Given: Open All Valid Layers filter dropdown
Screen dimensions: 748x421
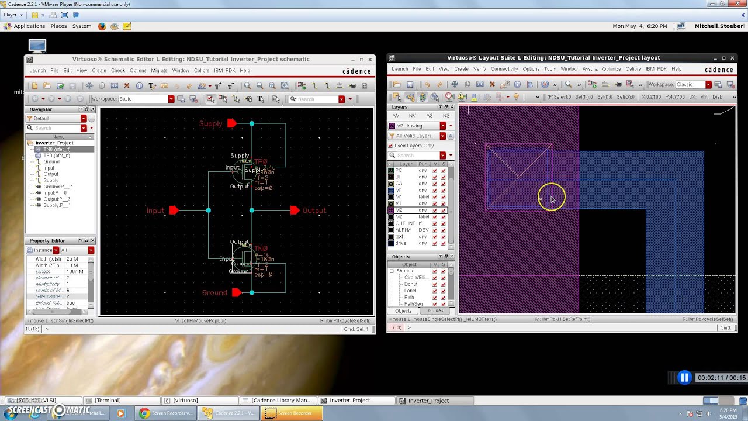Looking at the screenshot, I should pyautogui.click(x=442, y=136).
